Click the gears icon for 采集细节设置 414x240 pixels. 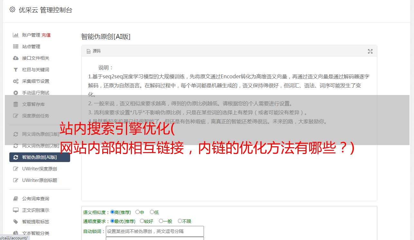[x=15, y=81]
